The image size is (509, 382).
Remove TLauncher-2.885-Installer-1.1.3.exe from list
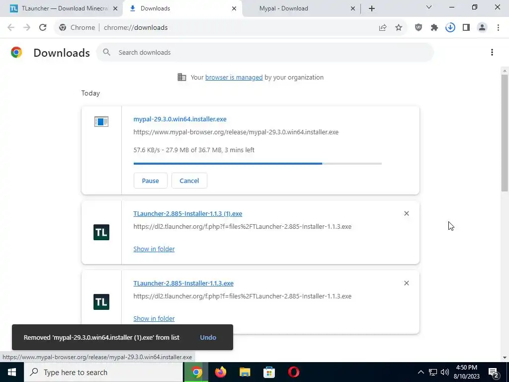coord(407,283)
